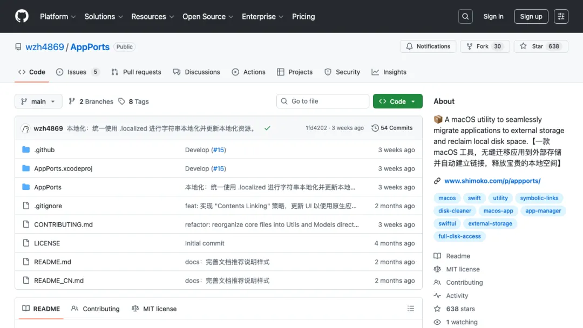Select the symbolic-links topic tag

point(539,198)
